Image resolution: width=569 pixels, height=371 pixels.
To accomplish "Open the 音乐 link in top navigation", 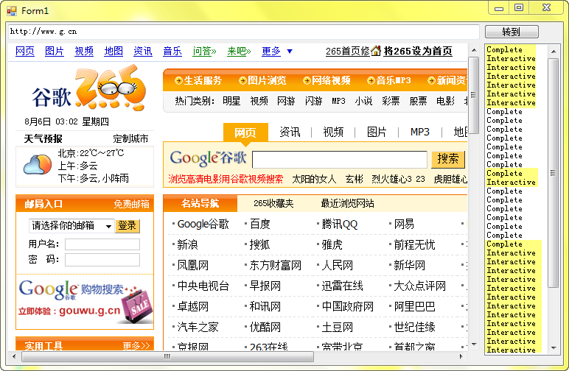I will click(x=172, y=51).
